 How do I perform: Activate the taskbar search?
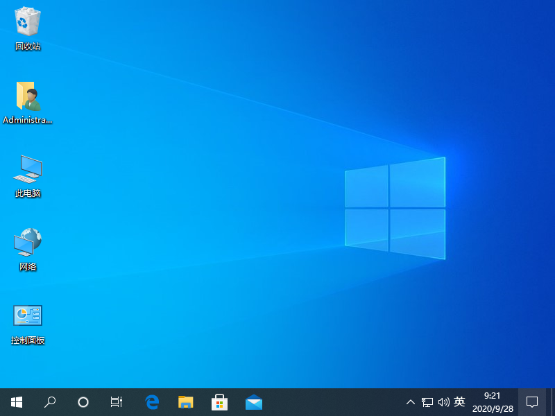[50, 402]
